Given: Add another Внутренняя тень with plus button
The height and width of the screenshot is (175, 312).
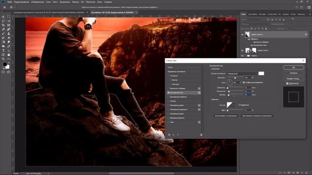Looking at the screenshot, I should click(199, 93).
